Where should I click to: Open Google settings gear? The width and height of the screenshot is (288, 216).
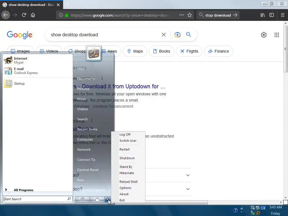(x=264, y=35)
